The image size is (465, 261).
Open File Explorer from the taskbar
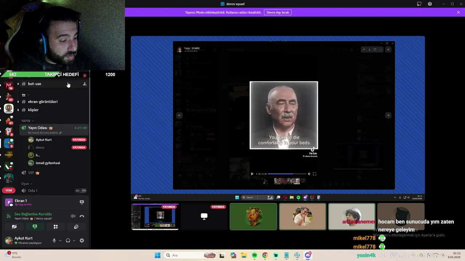click(244, 255)
